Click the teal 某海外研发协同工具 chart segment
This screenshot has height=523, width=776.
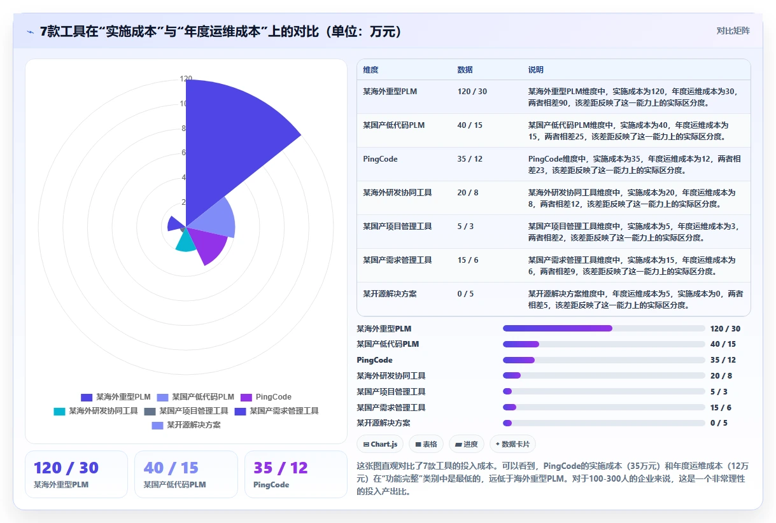[x=185, y=242]
